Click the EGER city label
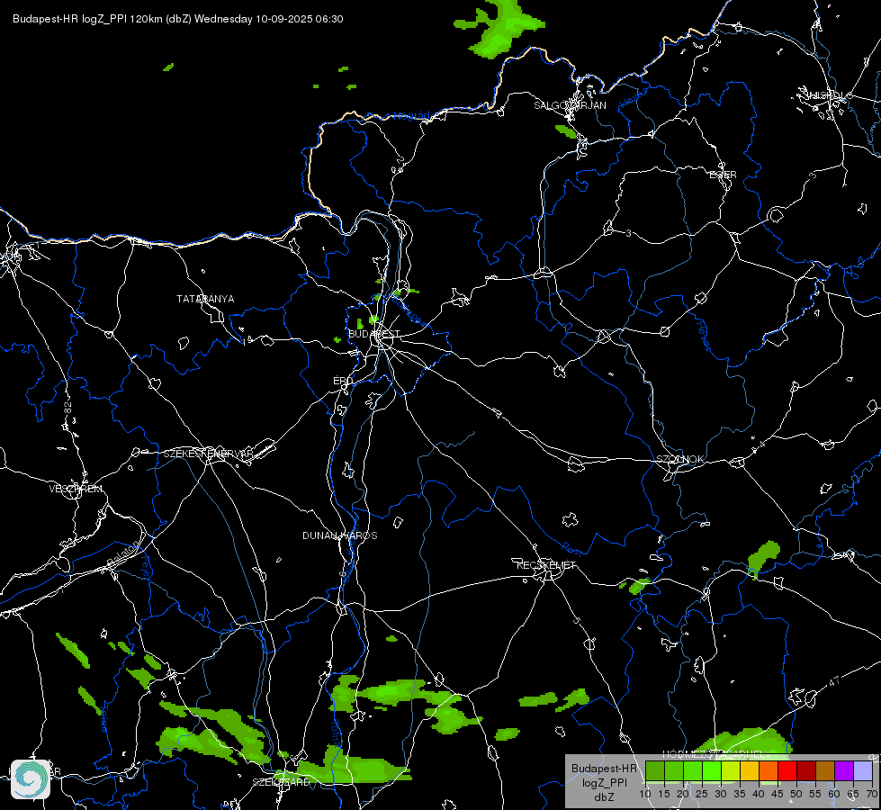 (x=723, y=175)
